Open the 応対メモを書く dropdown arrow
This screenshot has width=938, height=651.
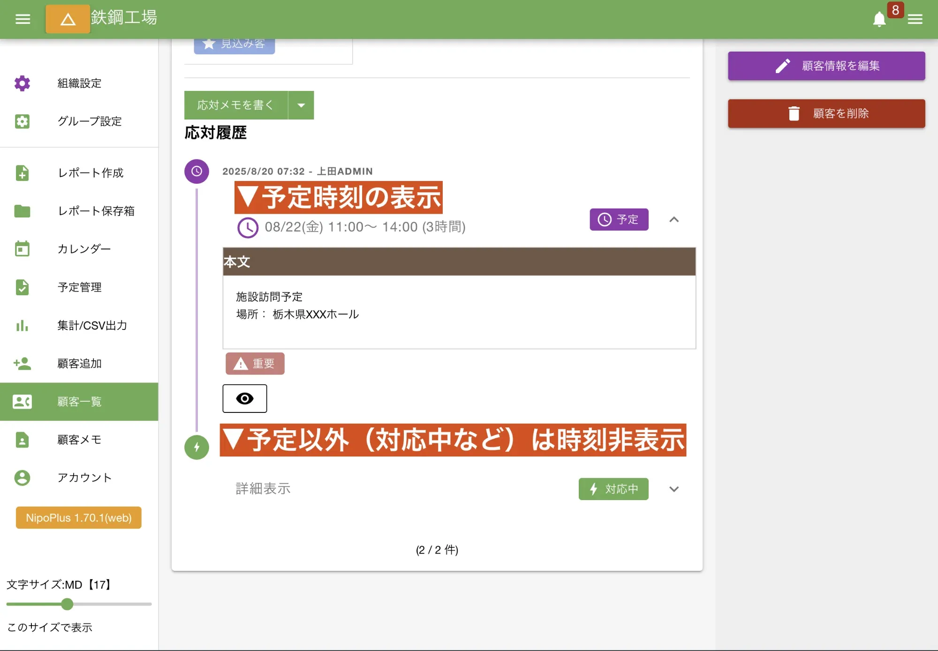pyautogui.click(x=301, y=105)
